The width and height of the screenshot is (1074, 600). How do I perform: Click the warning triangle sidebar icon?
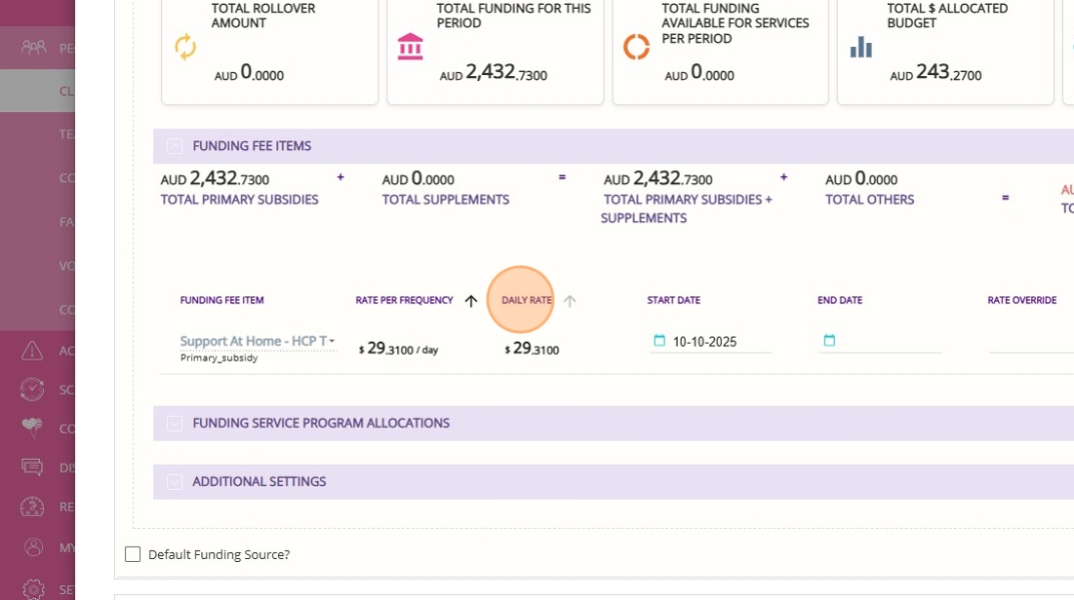[33, 351]
